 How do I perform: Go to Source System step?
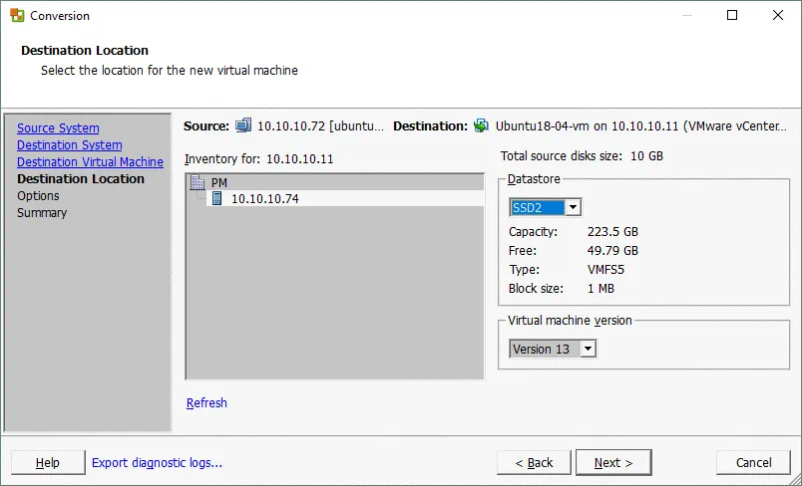[58, 128]
